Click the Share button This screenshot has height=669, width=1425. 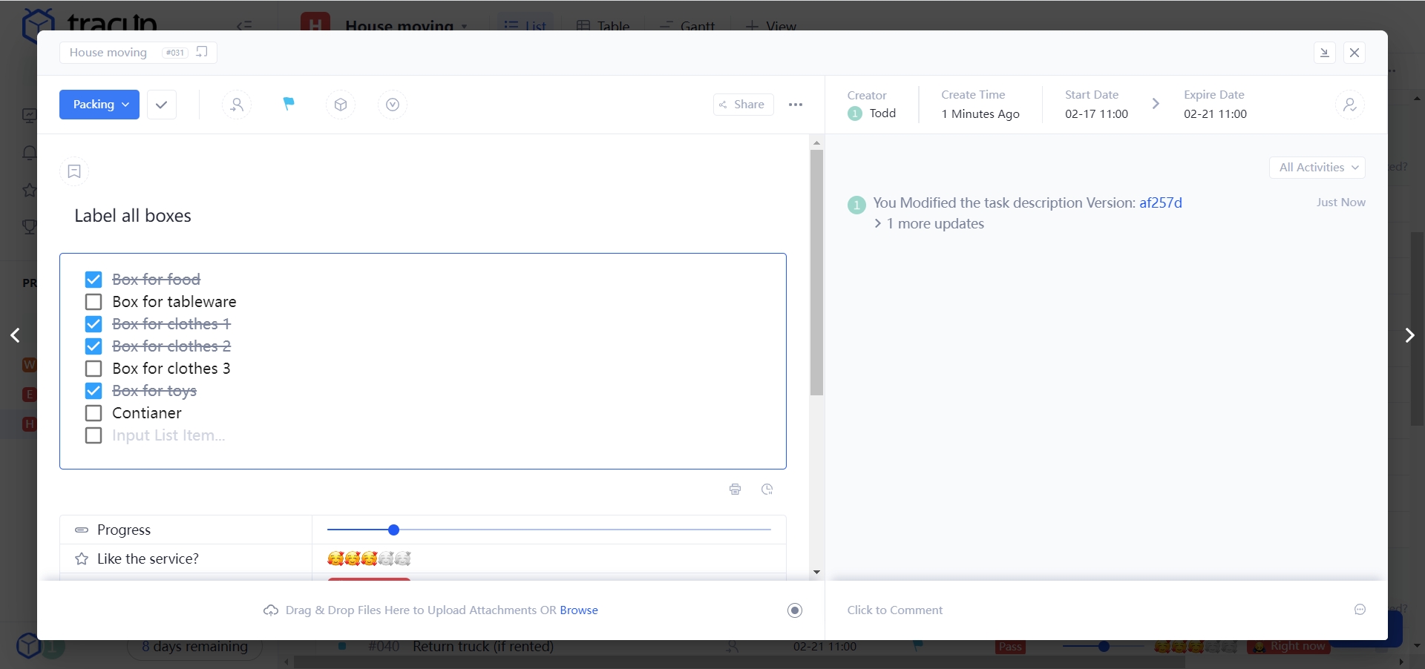tap(743, 105)
